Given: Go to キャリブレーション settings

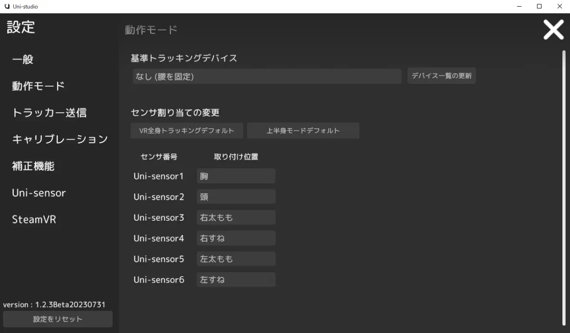Looking at the screenshot, I should [60, 139].
